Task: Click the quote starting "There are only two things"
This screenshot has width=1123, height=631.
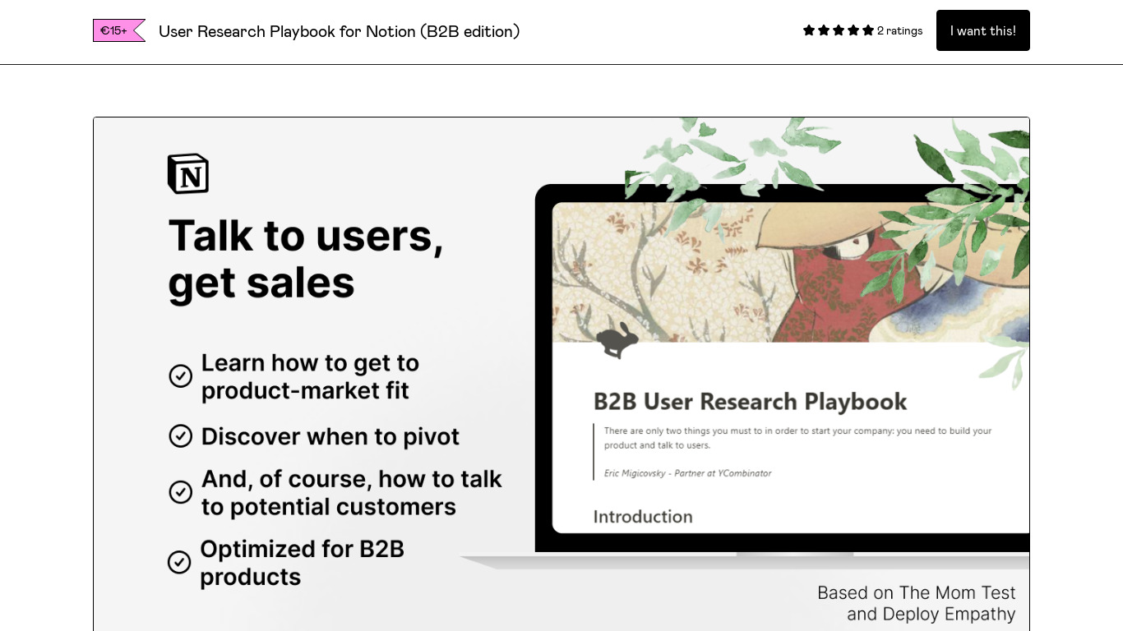Action: [x=797, y=438]
